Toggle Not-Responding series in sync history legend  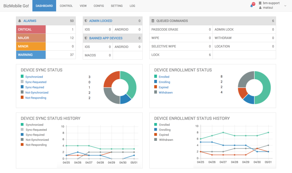click(34, 145)
